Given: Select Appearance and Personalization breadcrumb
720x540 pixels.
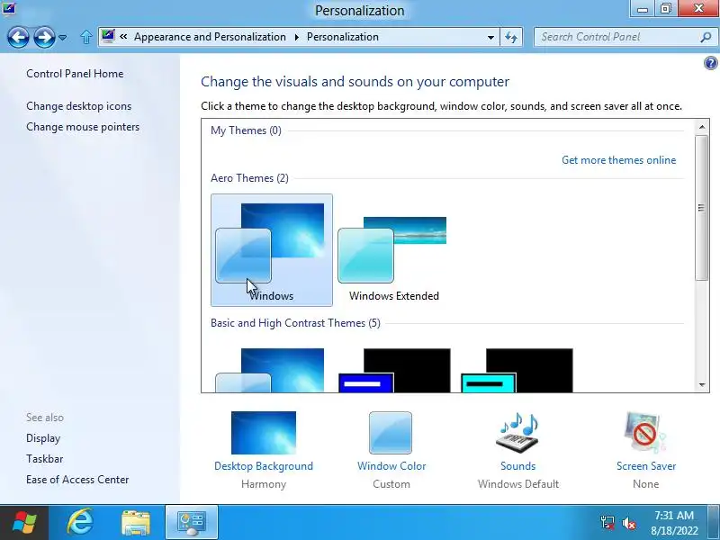Looking at the screenshot, I should (x=210, y=37).
